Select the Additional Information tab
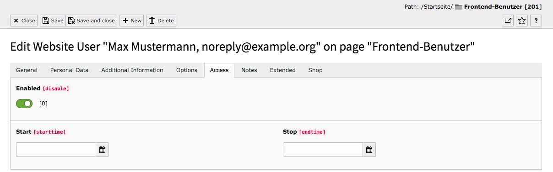Screen dimensions: 553x172 pos(132,70)
